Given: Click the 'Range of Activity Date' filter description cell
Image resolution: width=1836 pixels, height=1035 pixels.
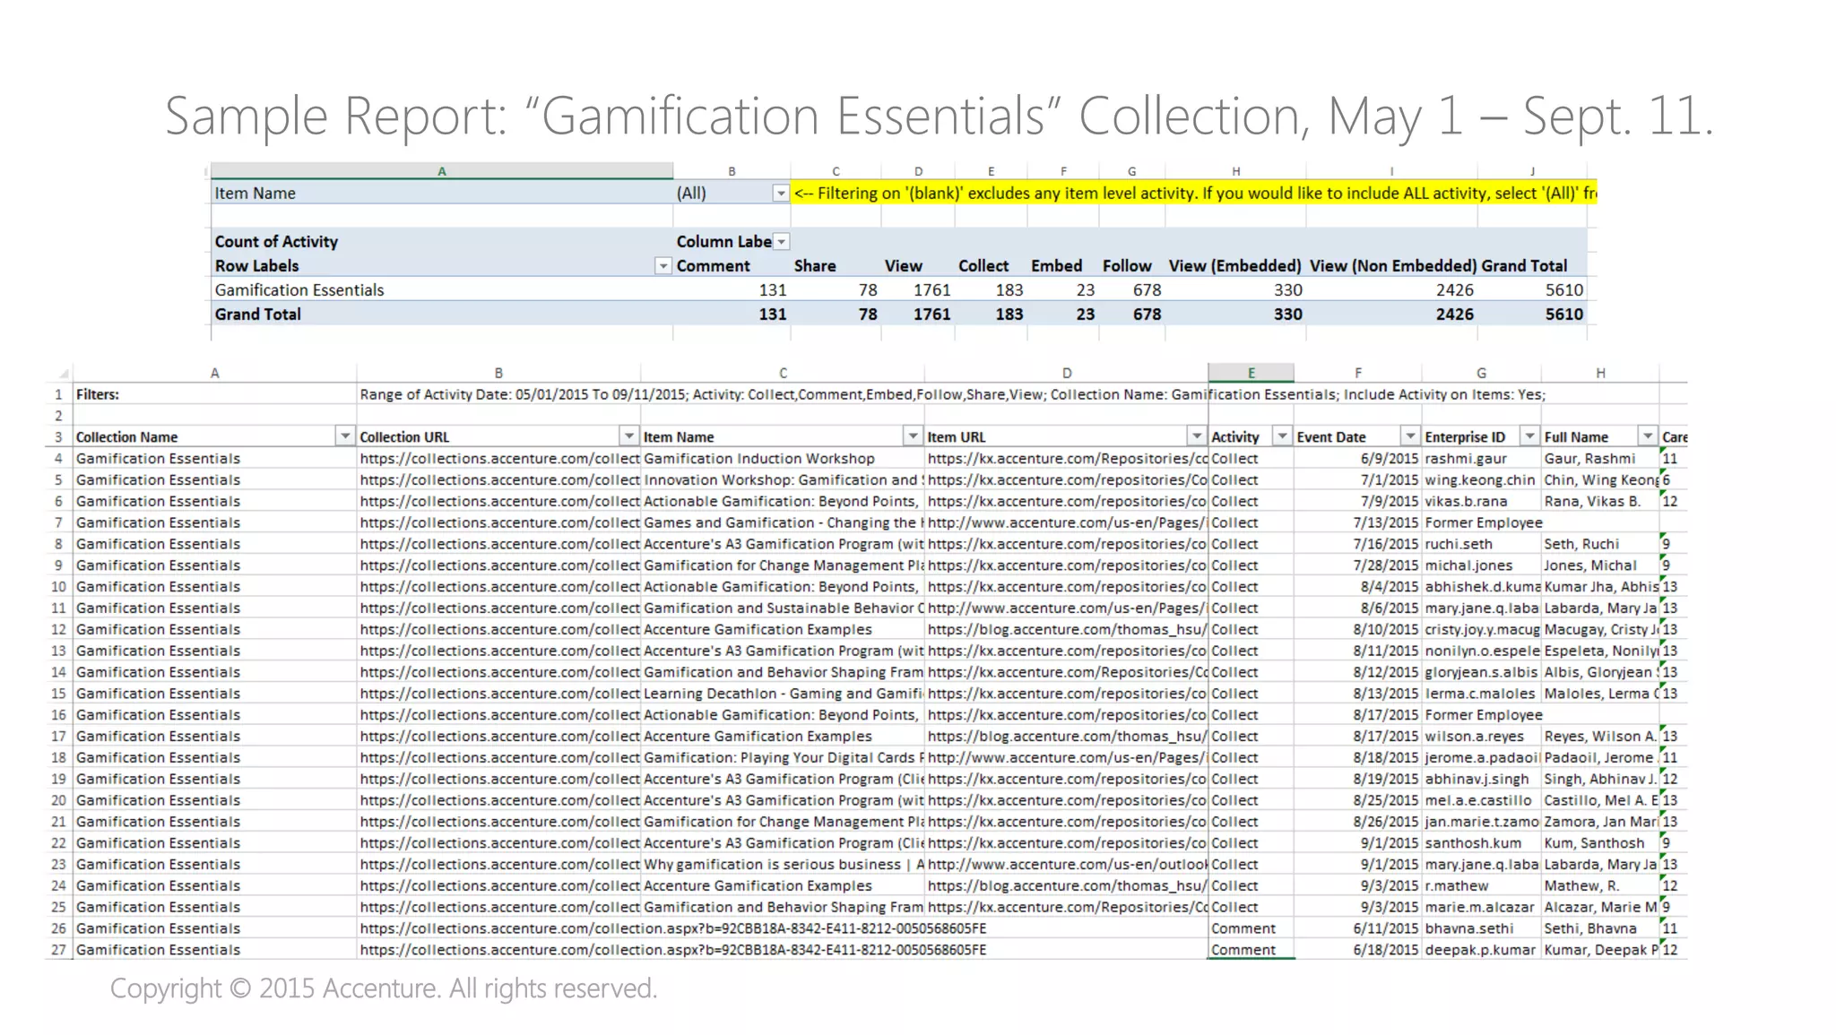Looking at the screenshot, I should point(952,394).
